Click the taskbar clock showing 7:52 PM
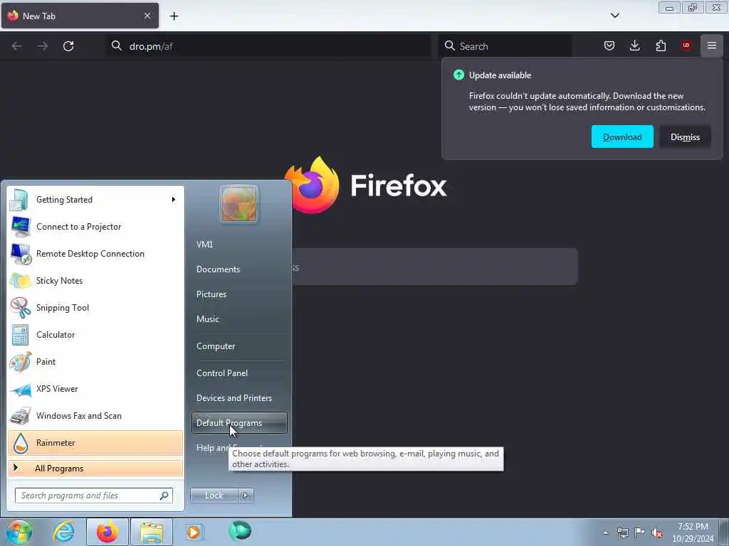The height and width of the screenshot is (546, 729). pyautogui.click(x=693, y=532)
